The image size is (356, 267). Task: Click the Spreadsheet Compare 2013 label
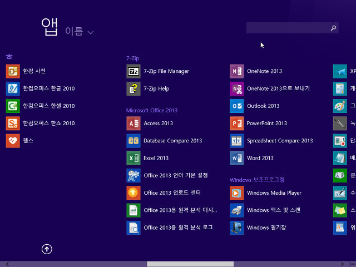pyautogui.click(x=280, y=141)
